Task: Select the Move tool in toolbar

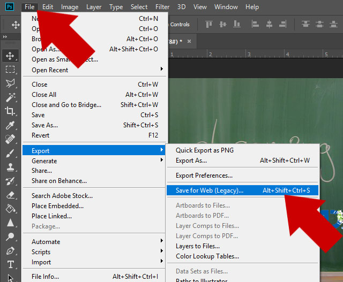Action: tap(10, 56)
